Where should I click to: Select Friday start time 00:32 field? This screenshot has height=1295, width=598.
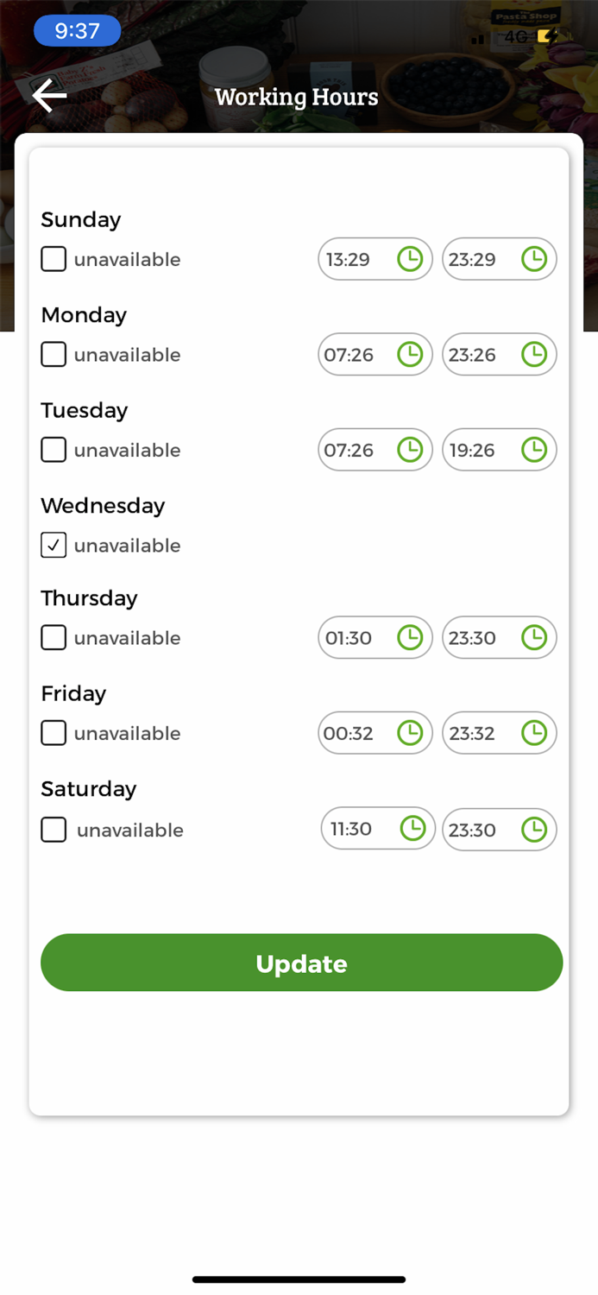coord(375,732)
